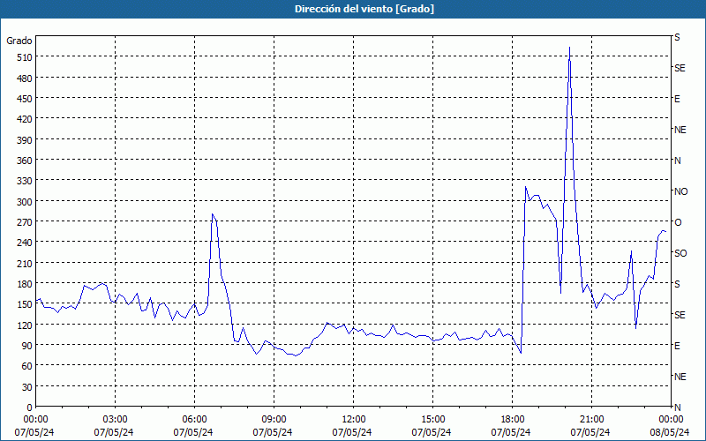
Task: Select the 390 y-axis value
Action: 25,140
